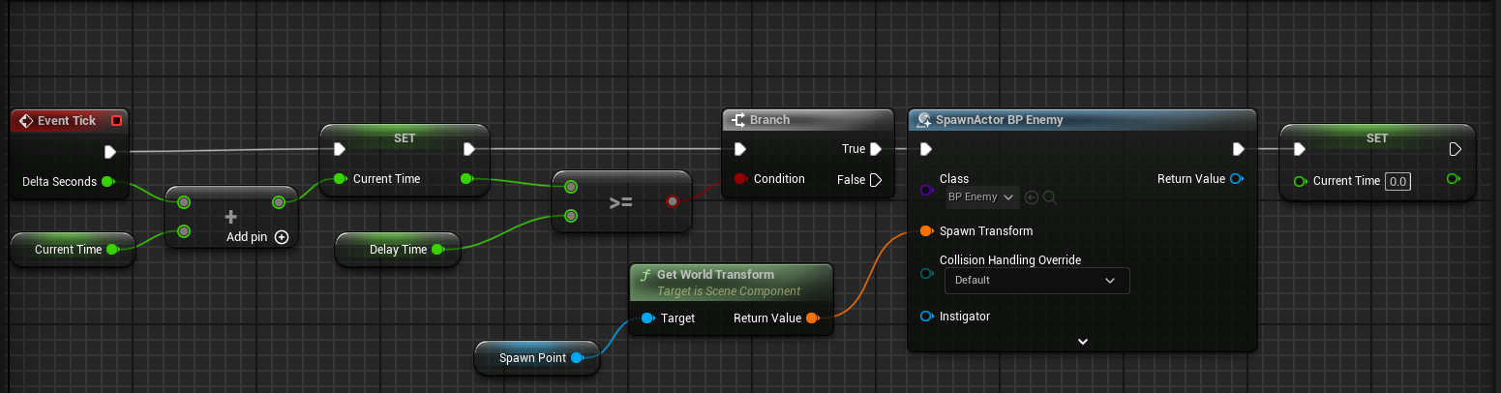Click the top input pin of the add node
The height and width of the screenshot is (393, 1501).
tap(183, 202)
